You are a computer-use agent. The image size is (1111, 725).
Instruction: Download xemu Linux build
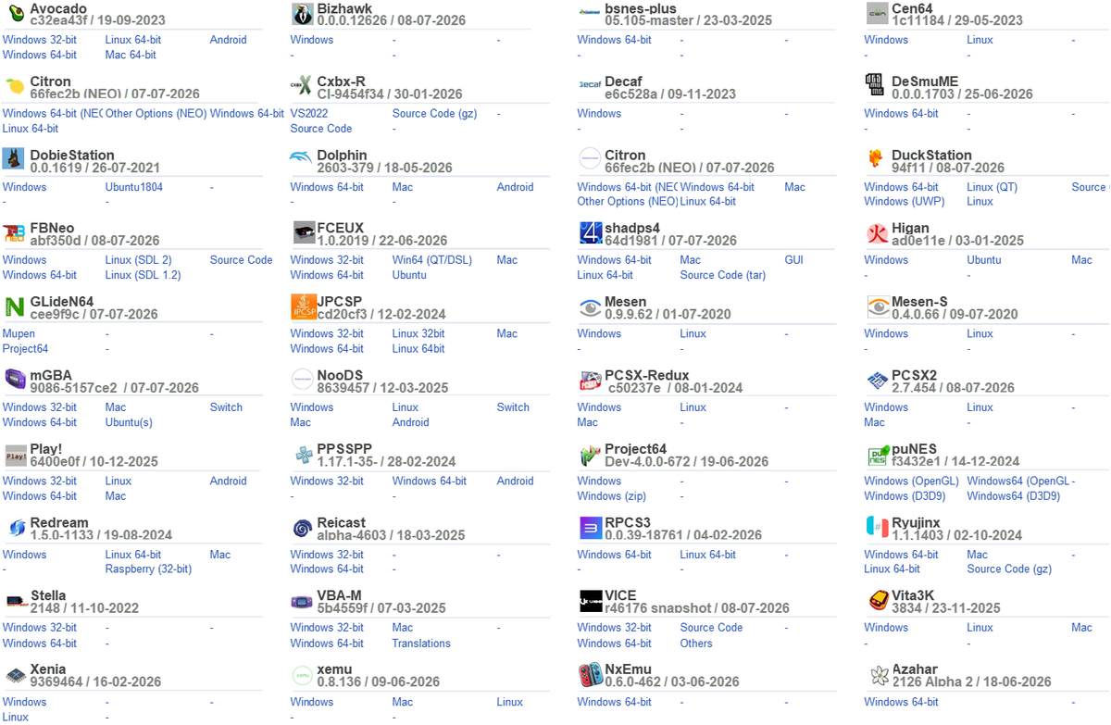point(509,702)
